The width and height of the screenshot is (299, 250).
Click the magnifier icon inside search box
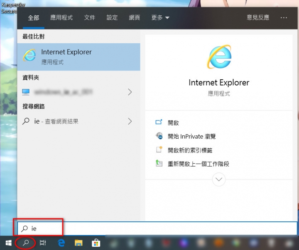click(25, 228)
